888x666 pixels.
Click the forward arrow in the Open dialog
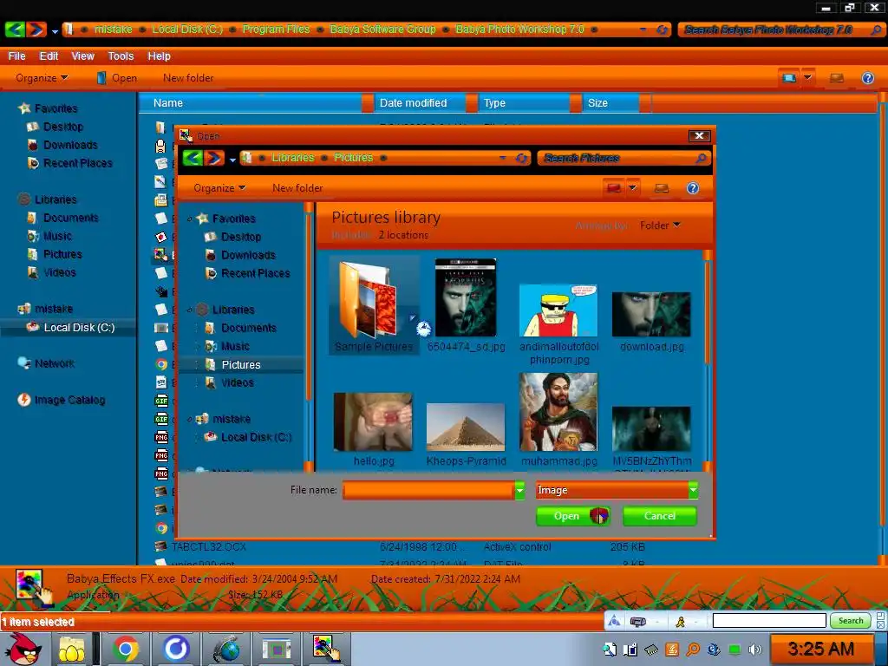214,158
